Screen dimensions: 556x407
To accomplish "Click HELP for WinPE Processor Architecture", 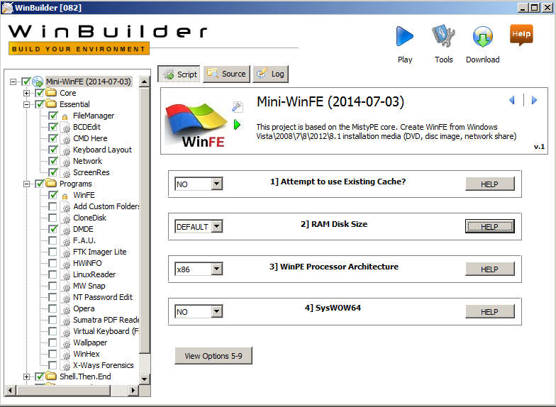I will click(489, 269).
